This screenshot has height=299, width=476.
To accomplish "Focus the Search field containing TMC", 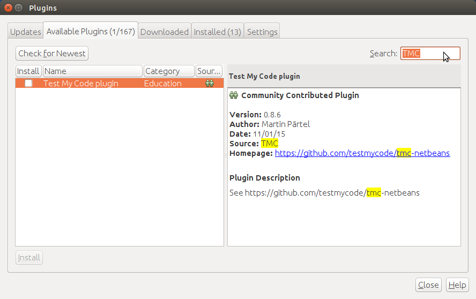I will [430, 54].
